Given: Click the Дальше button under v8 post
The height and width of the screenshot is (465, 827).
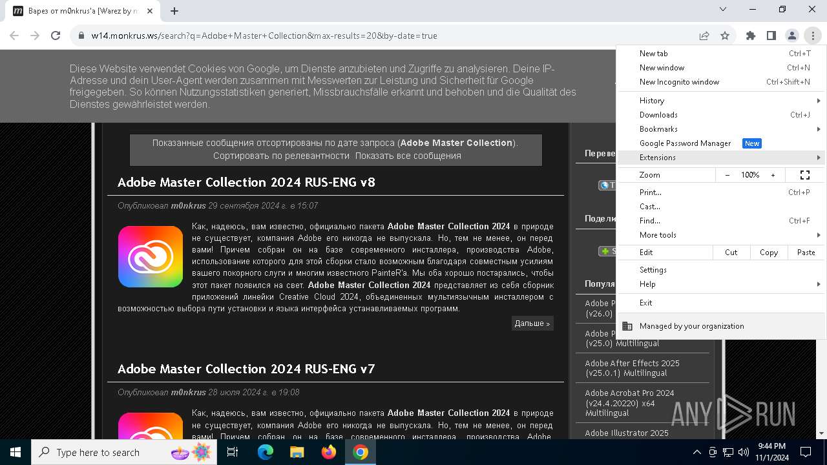Looking at the screenshot, I should tap(532, 324).
